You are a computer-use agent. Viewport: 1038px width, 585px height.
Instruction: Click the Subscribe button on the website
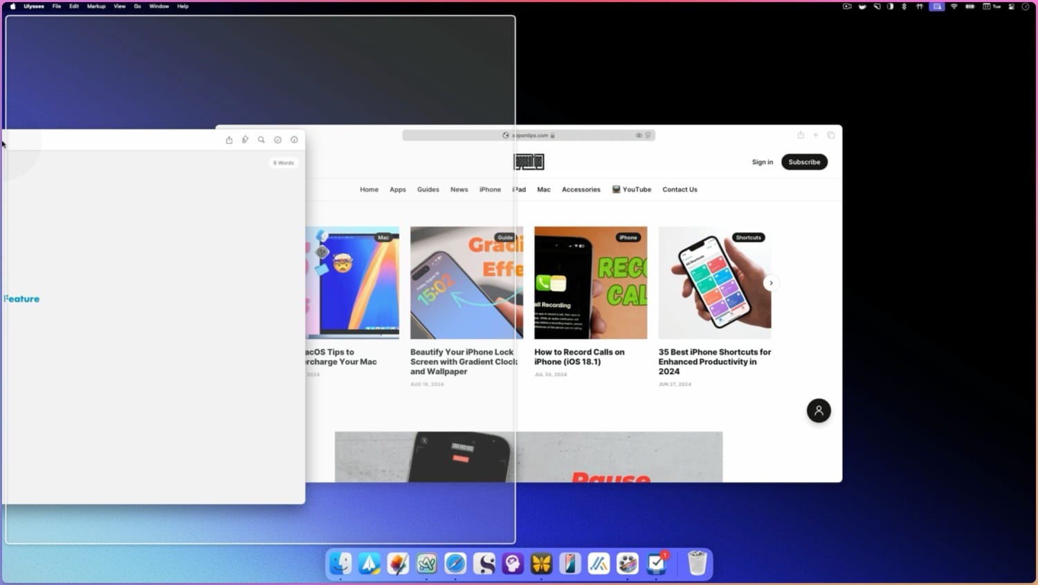[804, 162]
